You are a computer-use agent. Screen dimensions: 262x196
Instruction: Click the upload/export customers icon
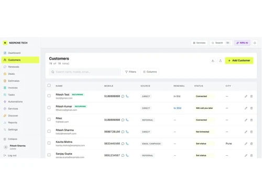pyautogui.click(x=220, y=61)
